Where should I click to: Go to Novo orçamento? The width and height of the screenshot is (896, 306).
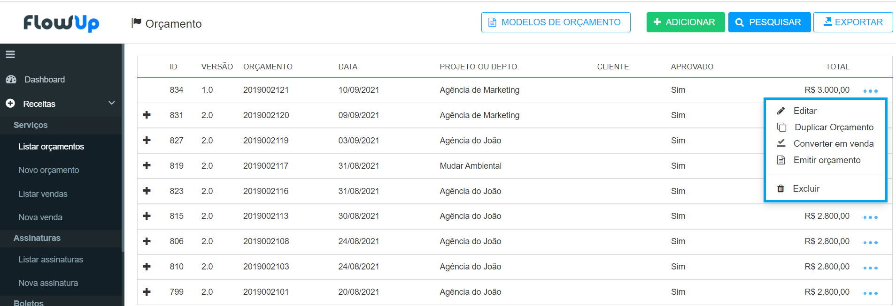coord(49,170)
